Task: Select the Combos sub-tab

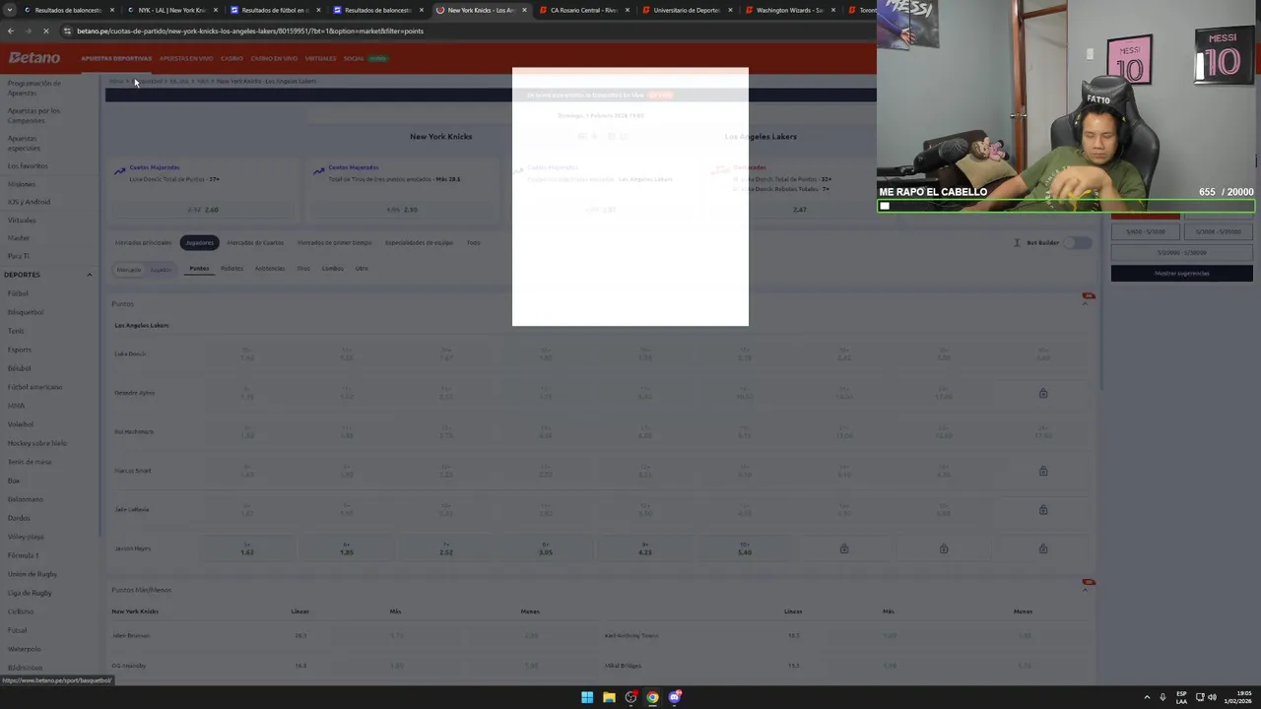Action: click(332, 268)
